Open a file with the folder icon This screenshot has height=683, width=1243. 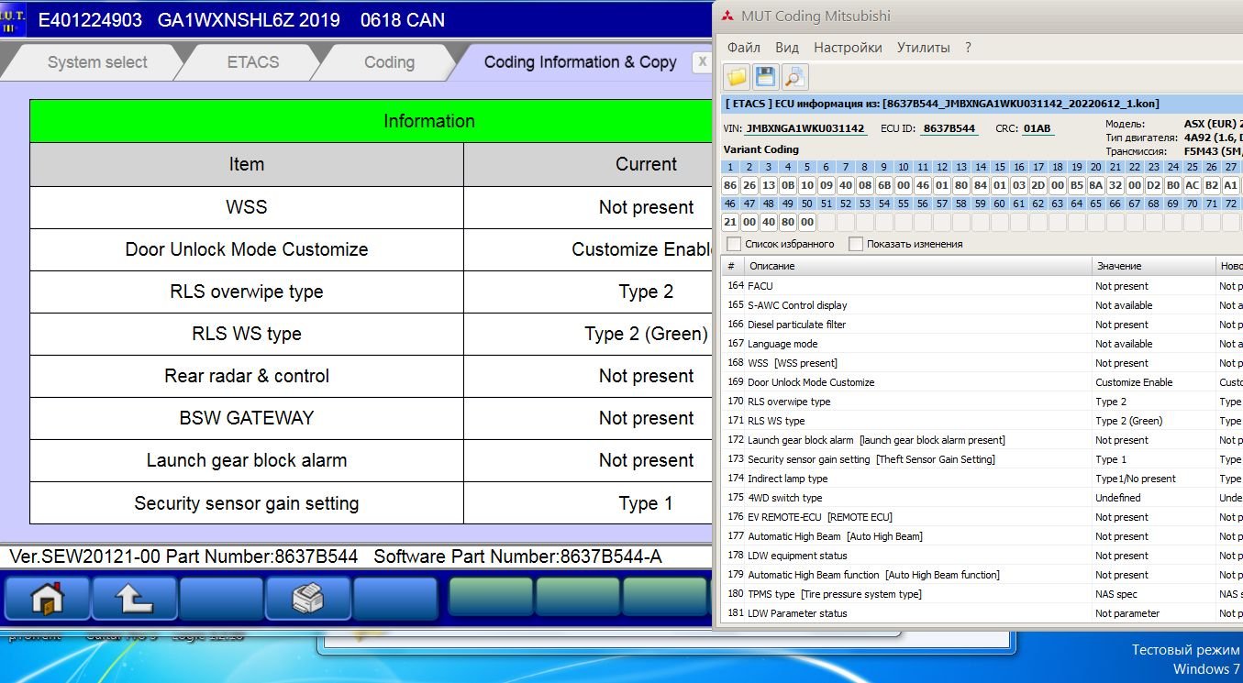click(738, 77)
